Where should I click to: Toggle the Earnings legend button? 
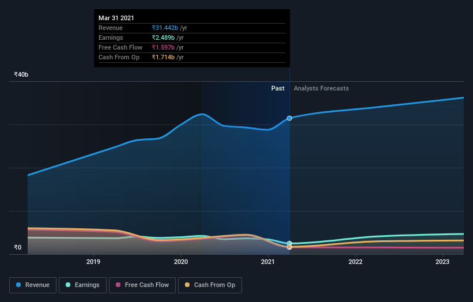(82, 285)
